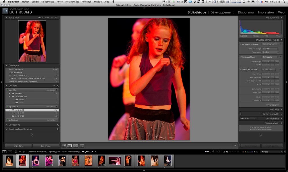Screen dimensions: 288x172
Task: Add publish service with plus icon
Action: point(57,129)
